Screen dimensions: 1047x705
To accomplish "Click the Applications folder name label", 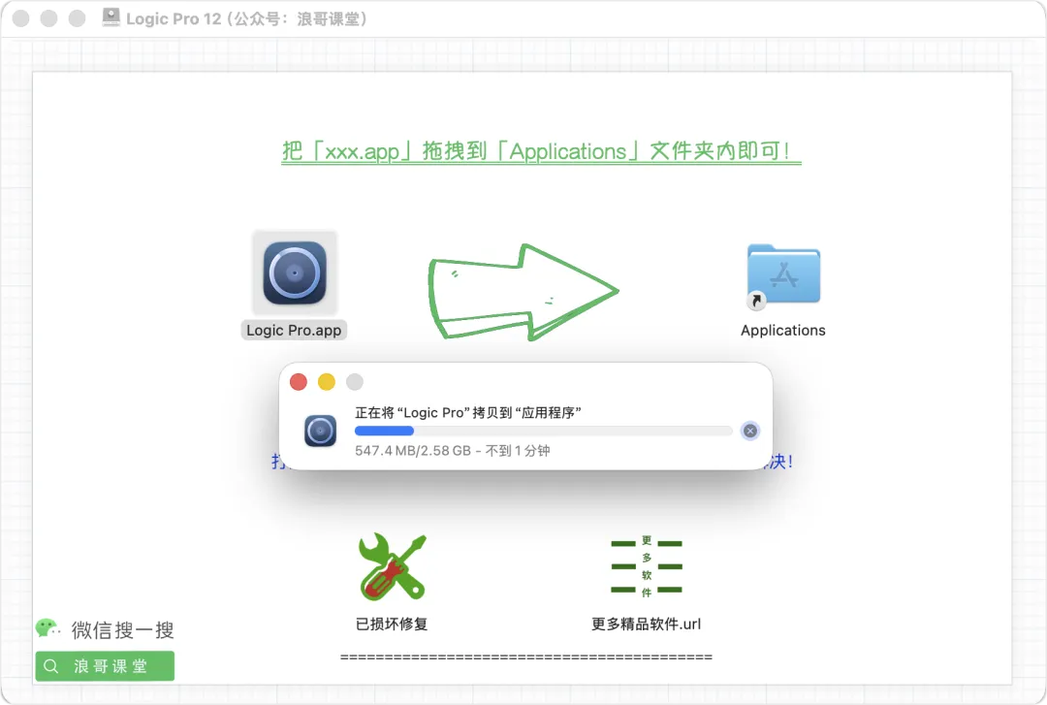I will click(x=783, y=330).
